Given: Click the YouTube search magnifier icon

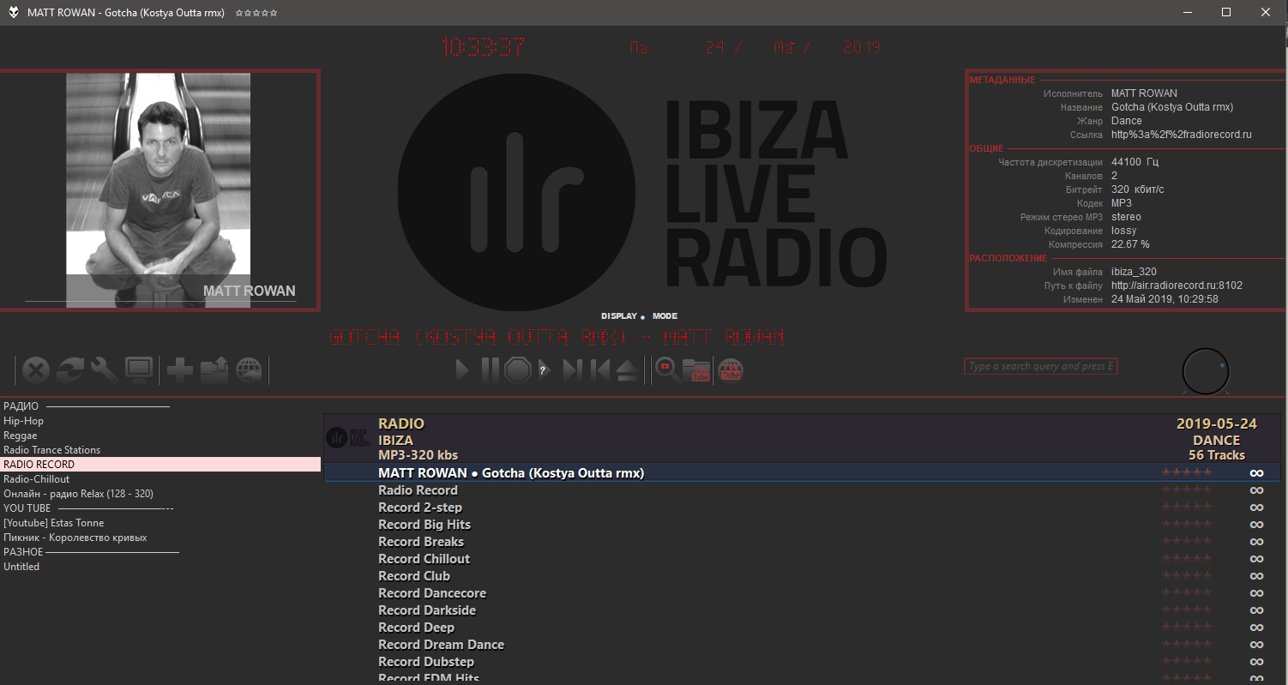Looking at the screenshot, I should [x=666, y=370].
